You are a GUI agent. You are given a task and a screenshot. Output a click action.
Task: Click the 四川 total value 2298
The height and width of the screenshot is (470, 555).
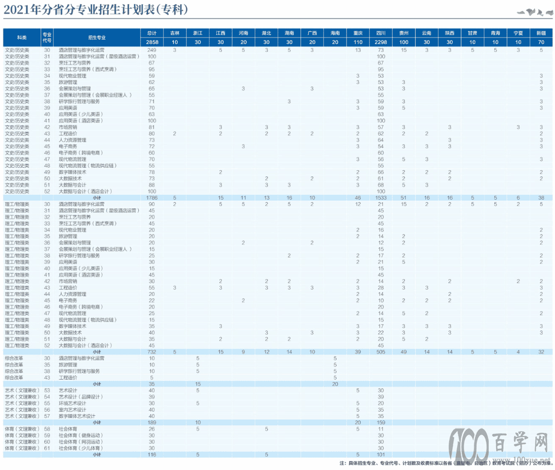click(x=381, y=42)
